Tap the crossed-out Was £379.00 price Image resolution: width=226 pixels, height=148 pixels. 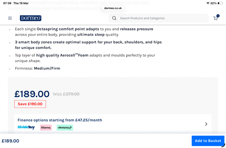tap(66, 94)
